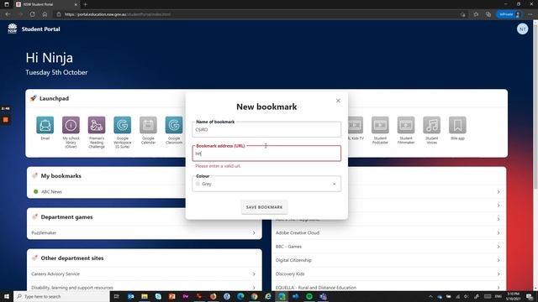Screen dimensions: 538x302
Task: Expand Digital Citizenship row chevron
Action: click(498, 260)
